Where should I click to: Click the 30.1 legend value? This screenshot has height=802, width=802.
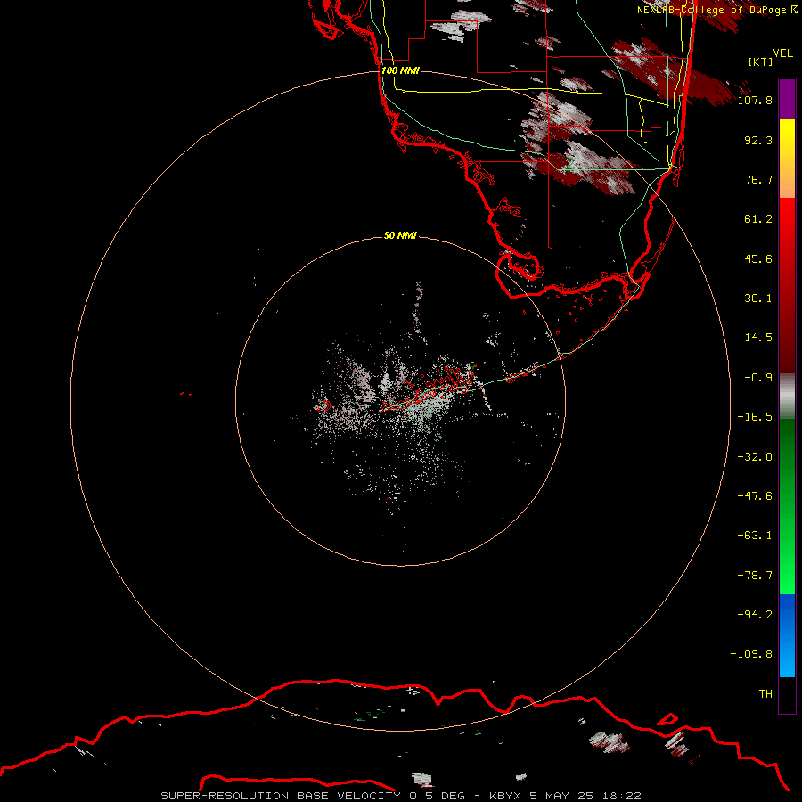click(758, 299)
